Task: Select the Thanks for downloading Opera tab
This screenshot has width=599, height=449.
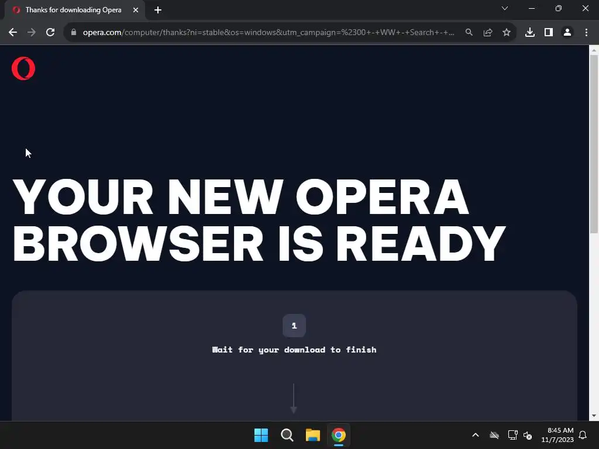Action: pos(74,10)
